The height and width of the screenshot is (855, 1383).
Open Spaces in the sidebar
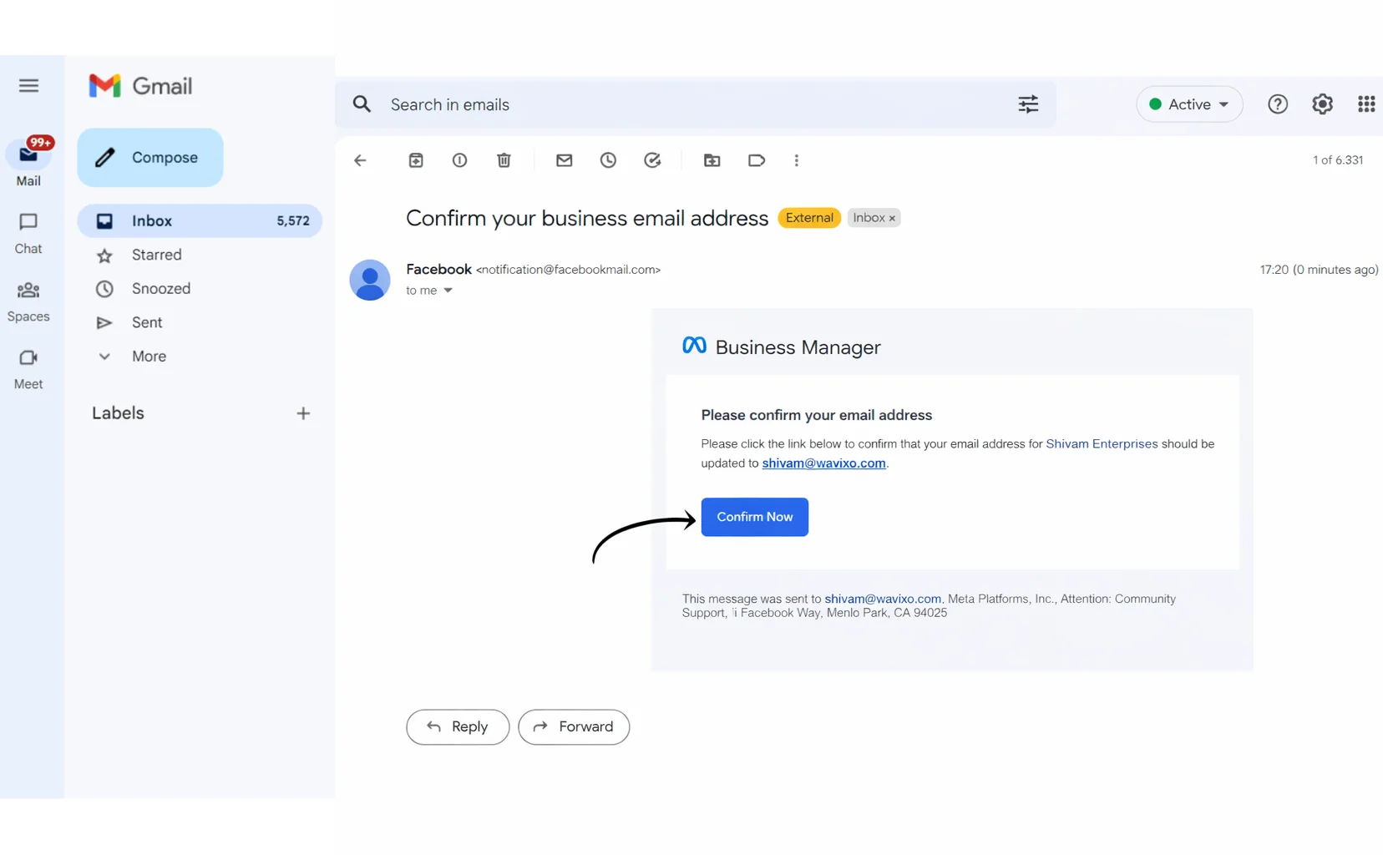[28, 301]
